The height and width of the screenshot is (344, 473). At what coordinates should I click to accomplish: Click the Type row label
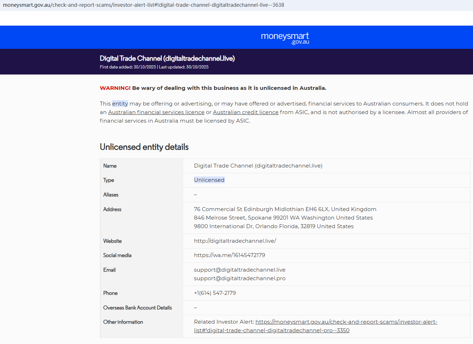pyautogui.click(x=109, y=180)
